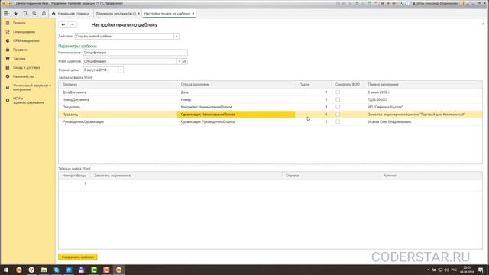Click the search magnifier icon

pyautogui.click(x=34, y=14)
